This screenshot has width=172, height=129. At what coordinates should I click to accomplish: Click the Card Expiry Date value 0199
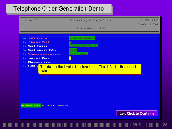click(x=73, y=50)
